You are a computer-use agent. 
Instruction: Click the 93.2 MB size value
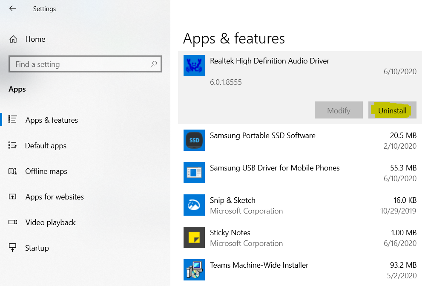click(403, 265)
